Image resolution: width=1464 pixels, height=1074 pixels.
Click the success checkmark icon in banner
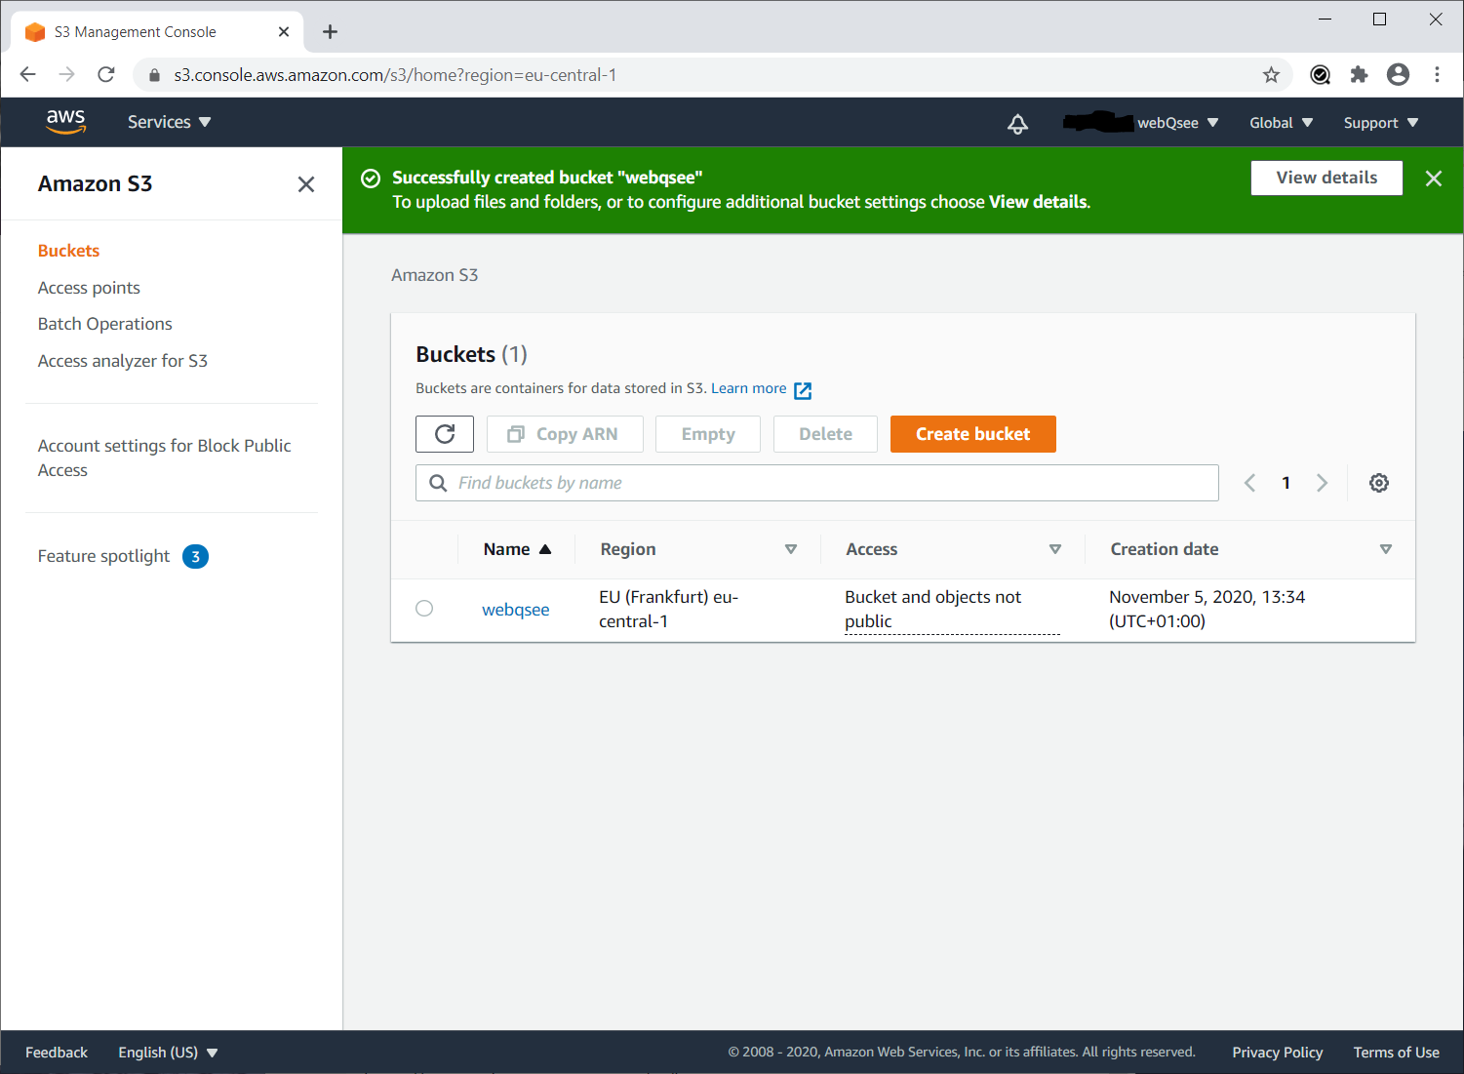coord(371,179)
